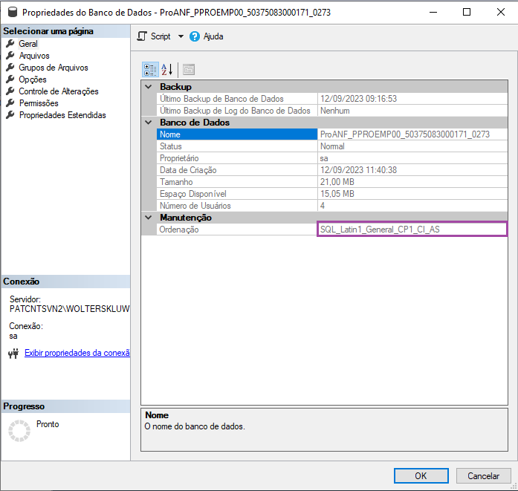Select the Geral page
518x491 pixels.
coord(28,44)
